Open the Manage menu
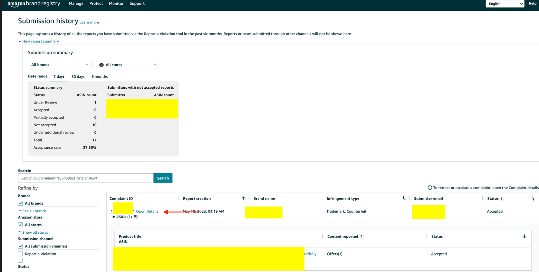539x272 pixels. point(76,3)
